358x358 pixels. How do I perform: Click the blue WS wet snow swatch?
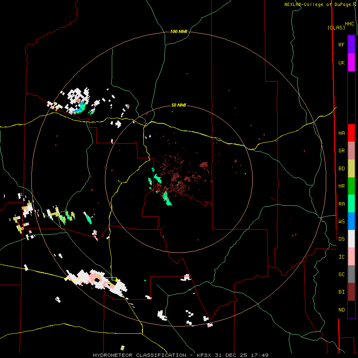tap(351, 221)
